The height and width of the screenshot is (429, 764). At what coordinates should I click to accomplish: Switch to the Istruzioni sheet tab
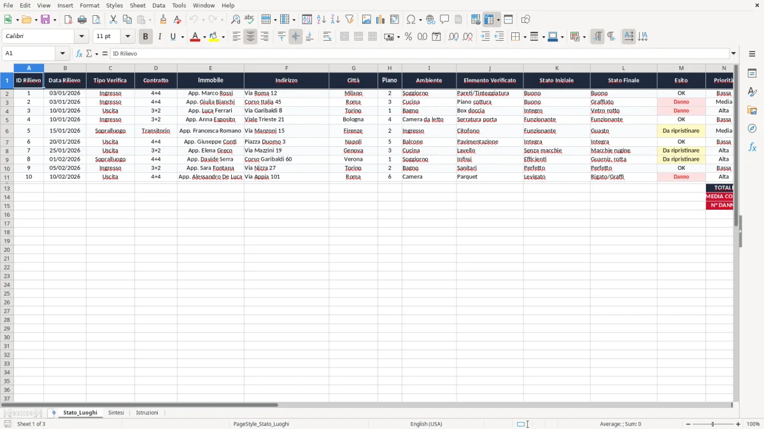tap(147, 412)
